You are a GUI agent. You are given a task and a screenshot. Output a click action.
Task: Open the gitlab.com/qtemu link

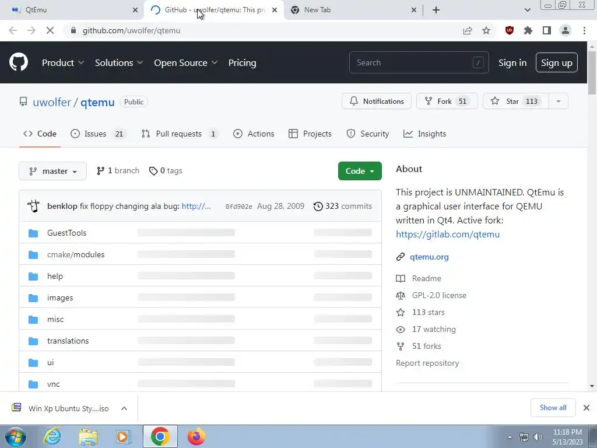[x=448, y=235]
